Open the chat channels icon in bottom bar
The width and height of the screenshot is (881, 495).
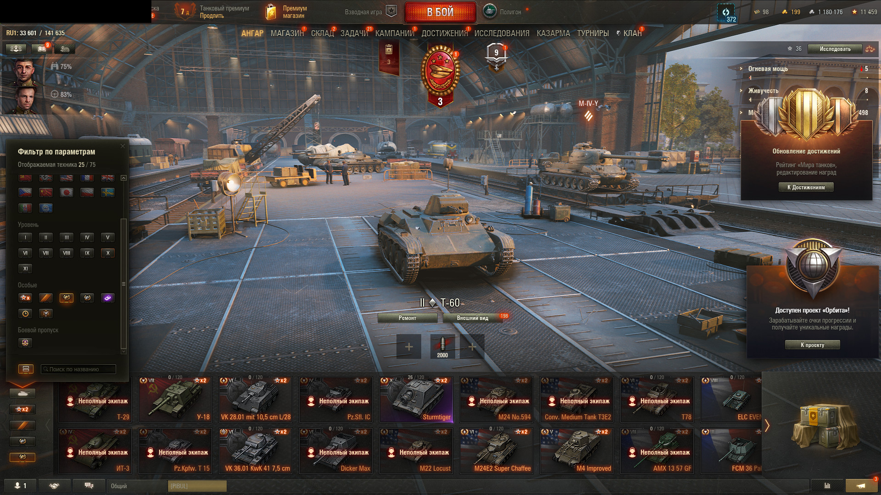[x=89, y=485]
